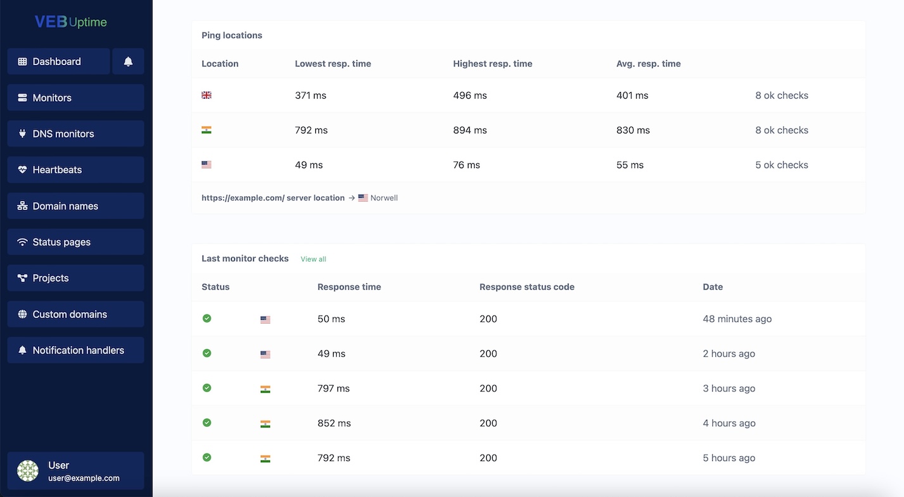Open the Heartbeats page from the sidebar
Screen dimensions: 904x497
tap(57, 169)
